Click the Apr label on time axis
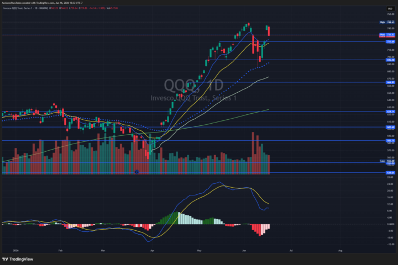 pyautogui.click(x=152, y=251)
